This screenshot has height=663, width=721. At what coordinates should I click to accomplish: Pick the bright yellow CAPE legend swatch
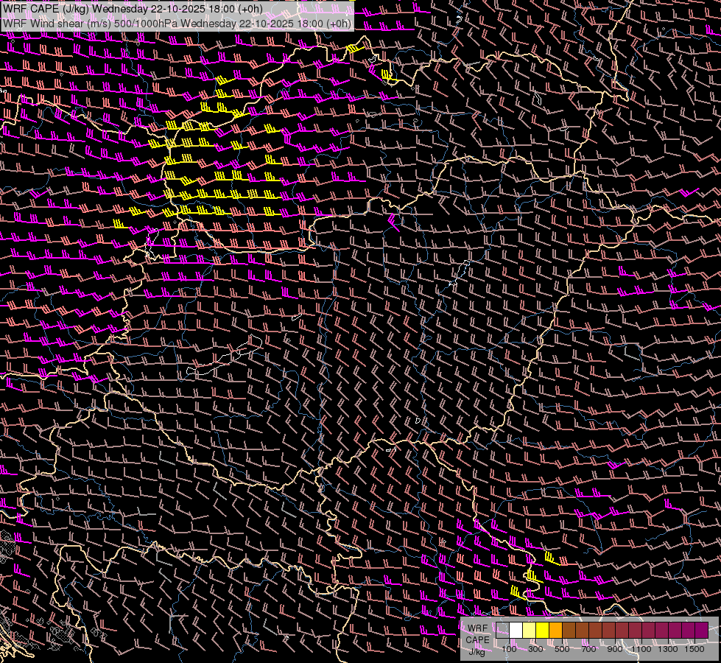click(543, 630)
